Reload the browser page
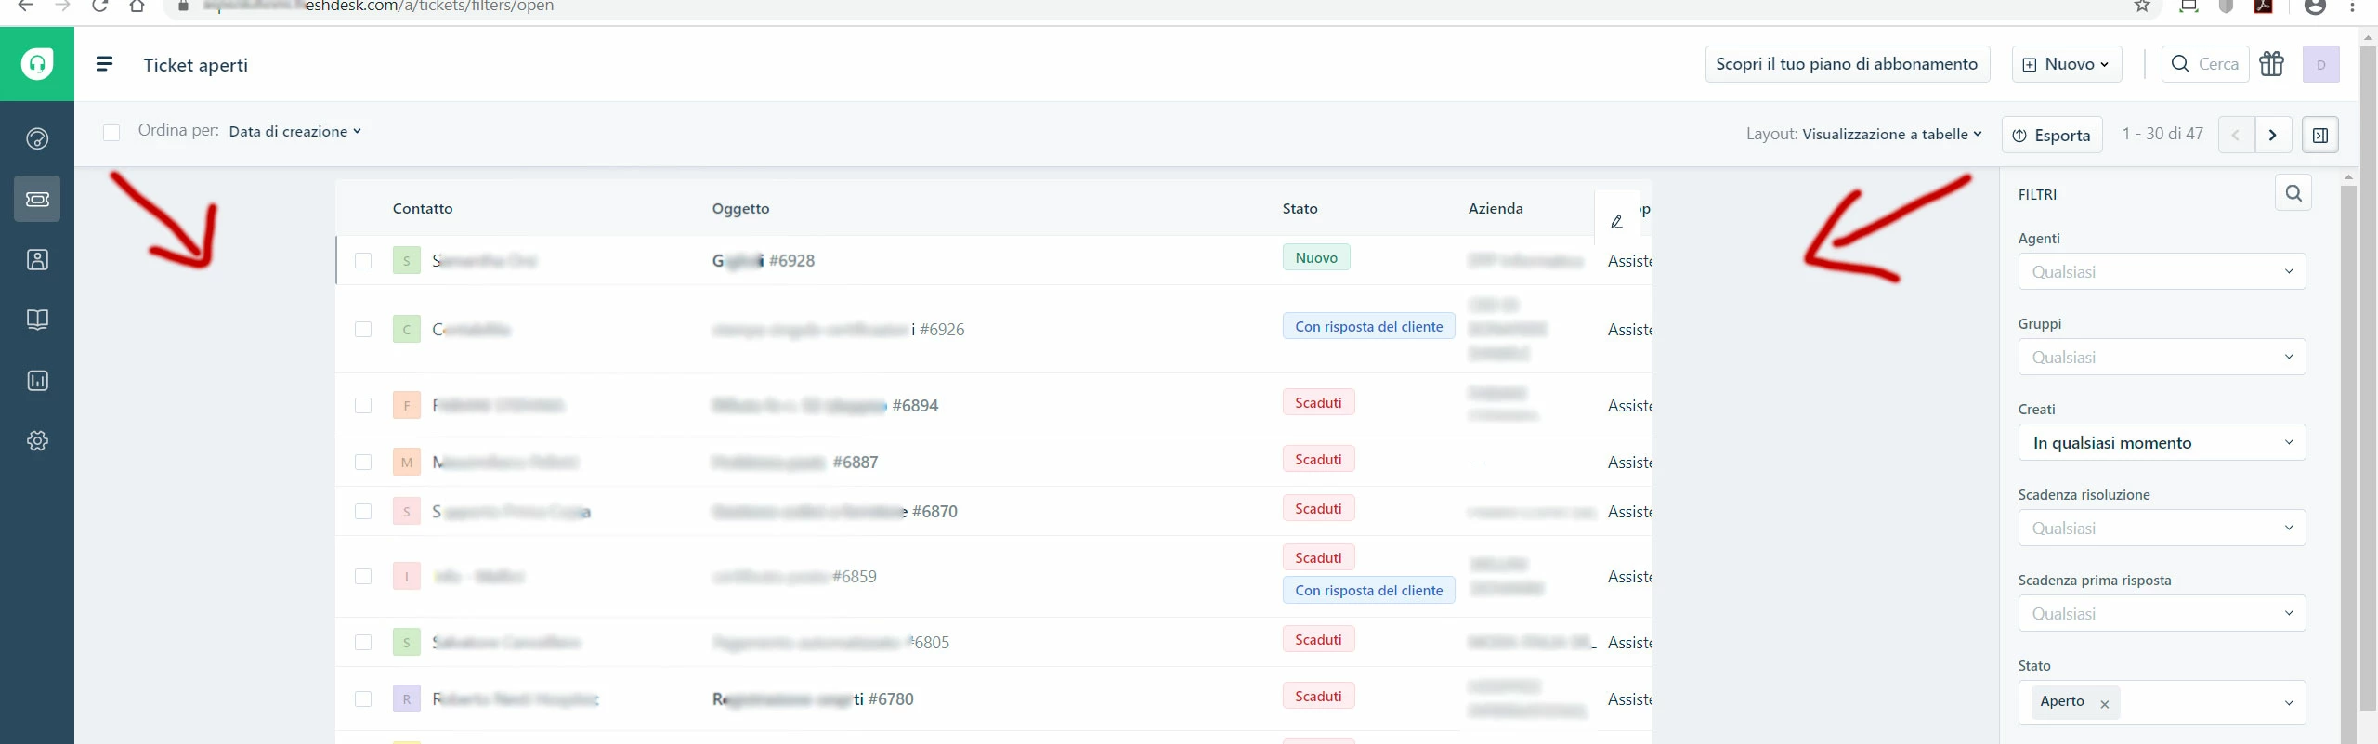The height and width of the screenshot is (744, 2378). pyautogui.click(x=100, y=6)
